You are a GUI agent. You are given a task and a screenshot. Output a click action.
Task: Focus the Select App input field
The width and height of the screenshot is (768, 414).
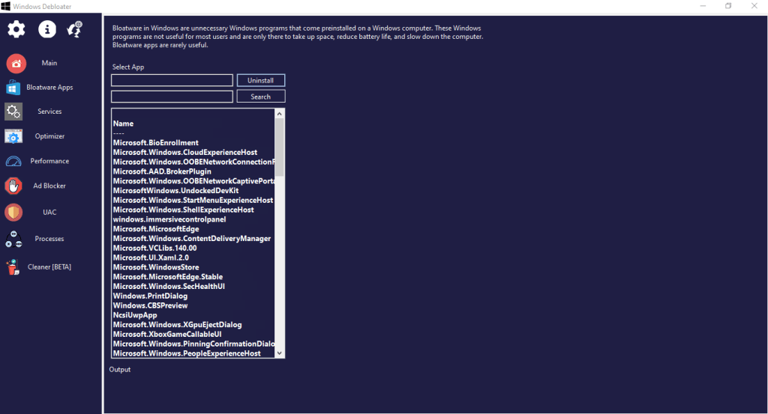172,80
